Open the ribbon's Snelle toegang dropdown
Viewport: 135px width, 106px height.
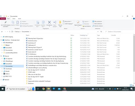tap(68, 24)
